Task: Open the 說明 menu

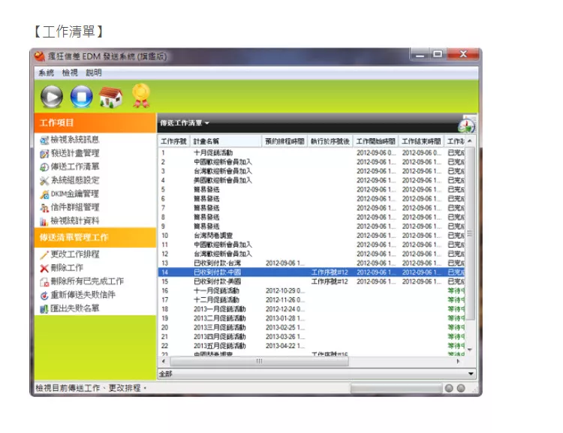Action: [94, 73]
